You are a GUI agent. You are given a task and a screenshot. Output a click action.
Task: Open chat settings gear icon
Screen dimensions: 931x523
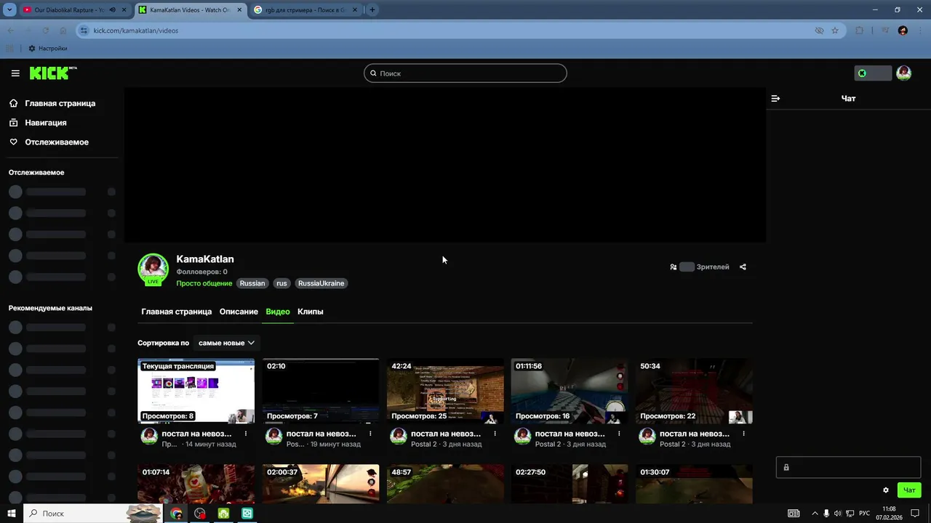[x=886, y=490]
